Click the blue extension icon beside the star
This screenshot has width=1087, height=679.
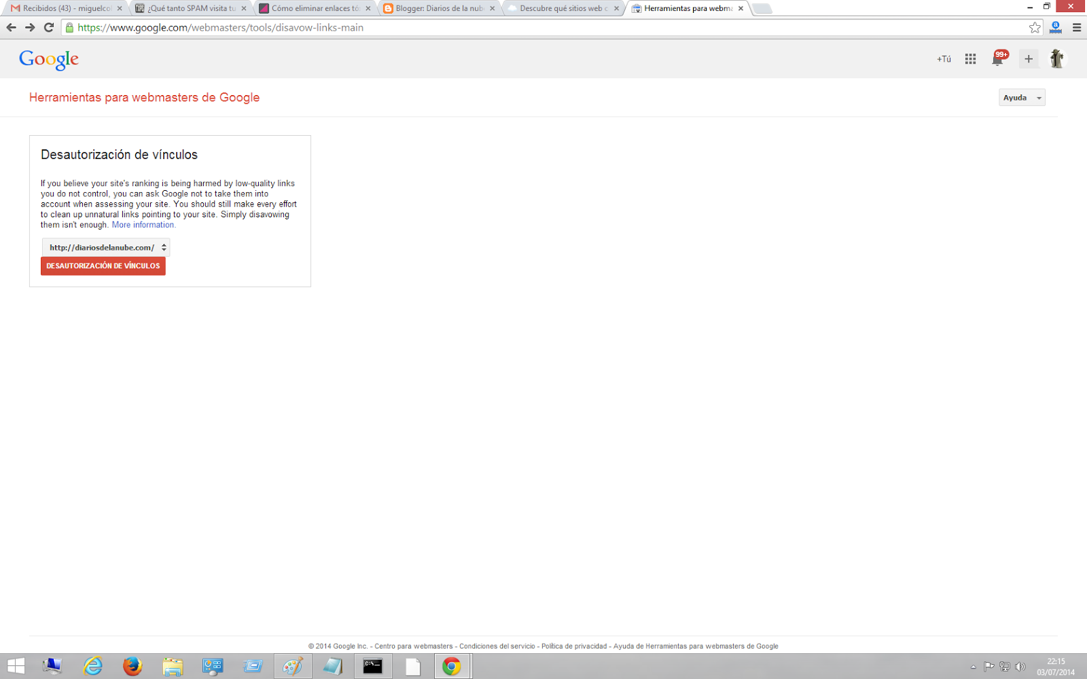(x=1056, y=28)
